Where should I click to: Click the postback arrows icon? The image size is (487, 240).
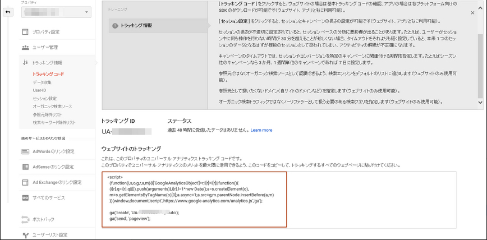(25, 219)
